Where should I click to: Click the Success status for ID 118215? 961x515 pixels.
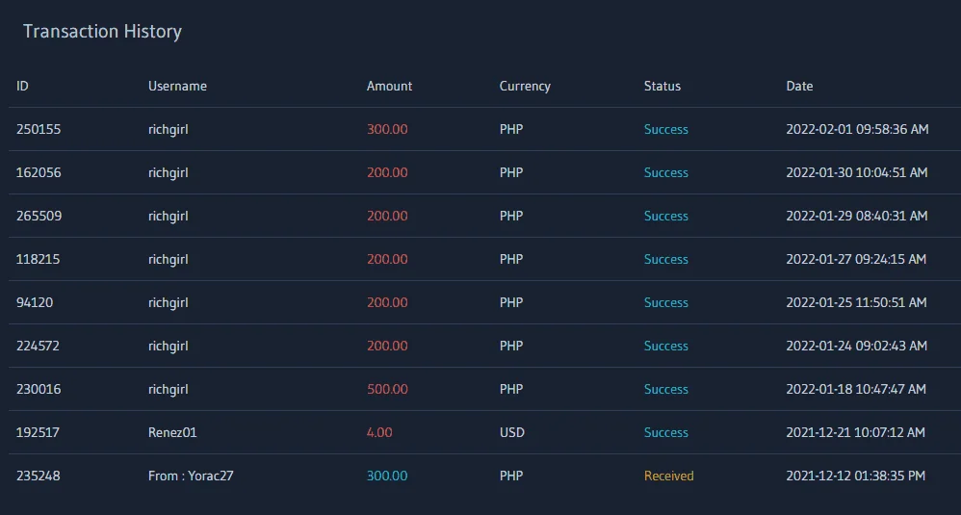(665, 260)
